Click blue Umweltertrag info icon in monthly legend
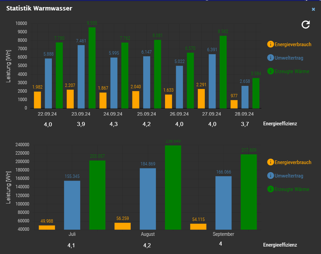Viewport: 321px width, 254px height. point(270,176)
